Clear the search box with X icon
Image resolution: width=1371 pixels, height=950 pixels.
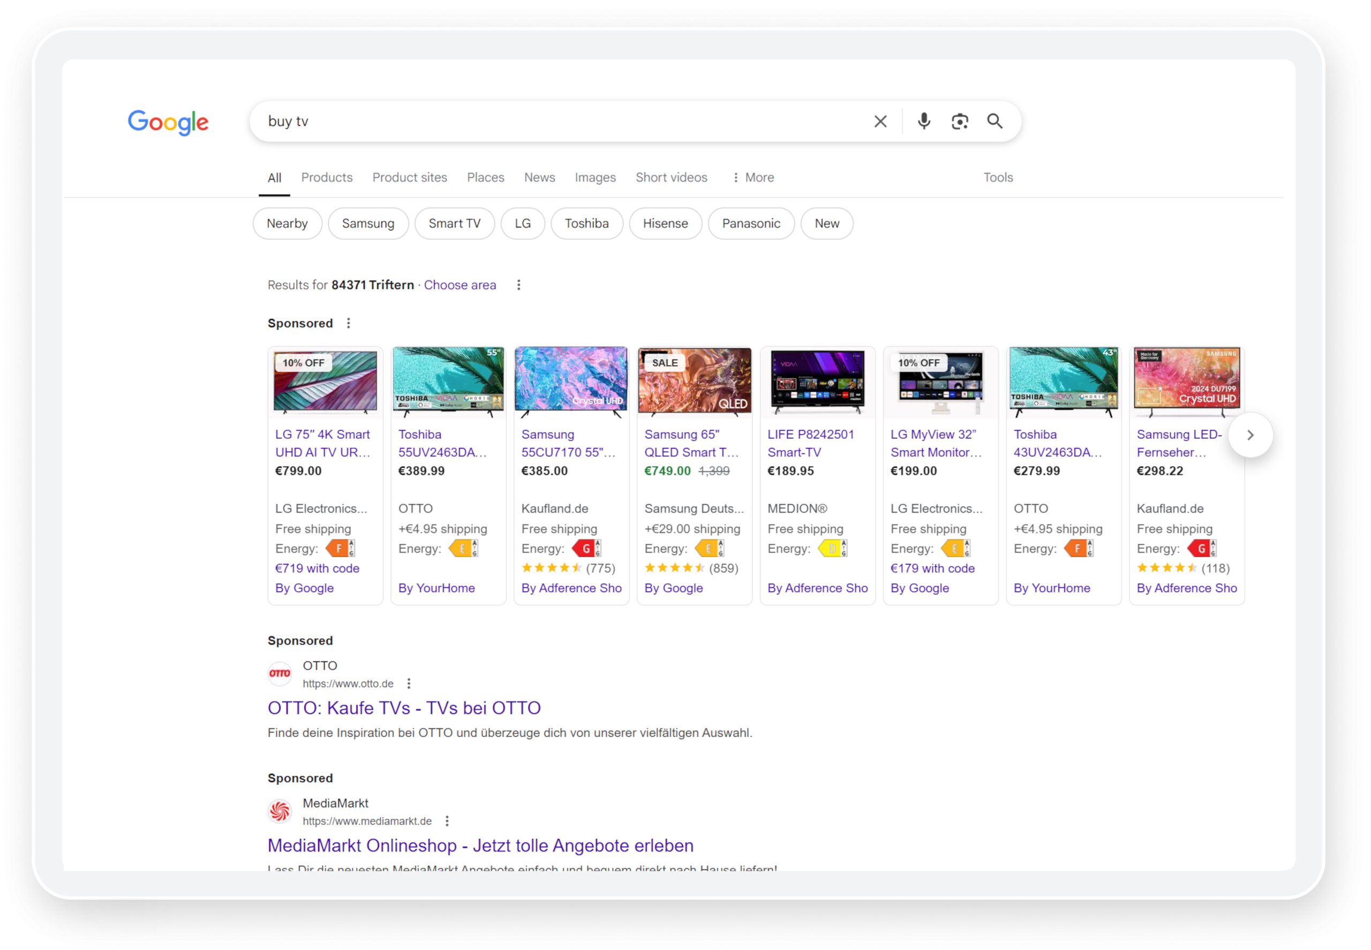880,122
